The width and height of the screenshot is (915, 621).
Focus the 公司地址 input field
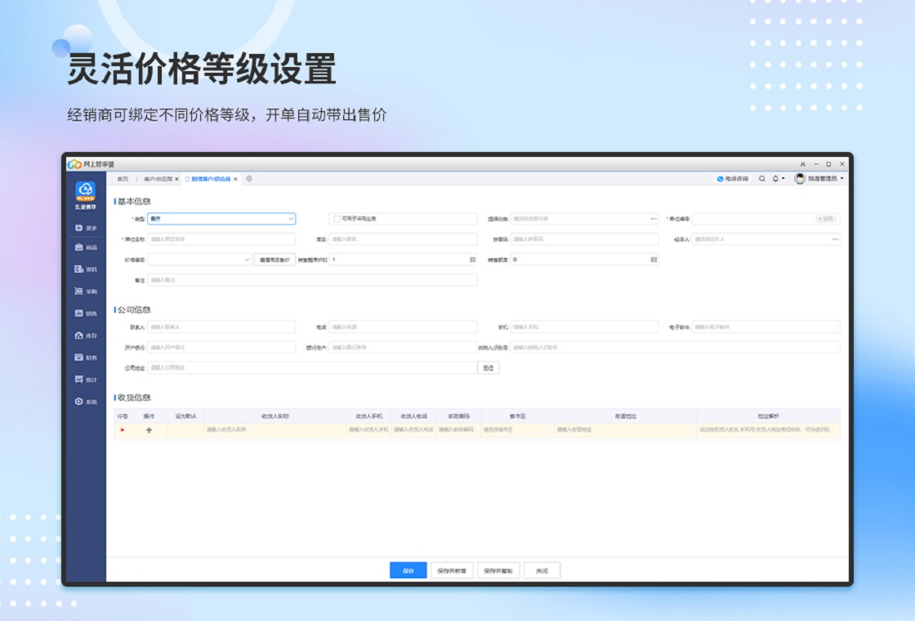[x=312, y=368]
